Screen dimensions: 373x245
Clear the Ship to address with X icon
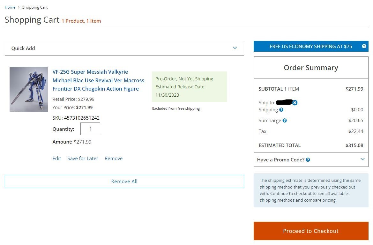[295, 102]
